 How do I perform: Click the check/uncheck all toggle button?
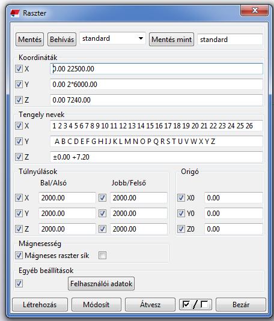(x=195, y=305)
